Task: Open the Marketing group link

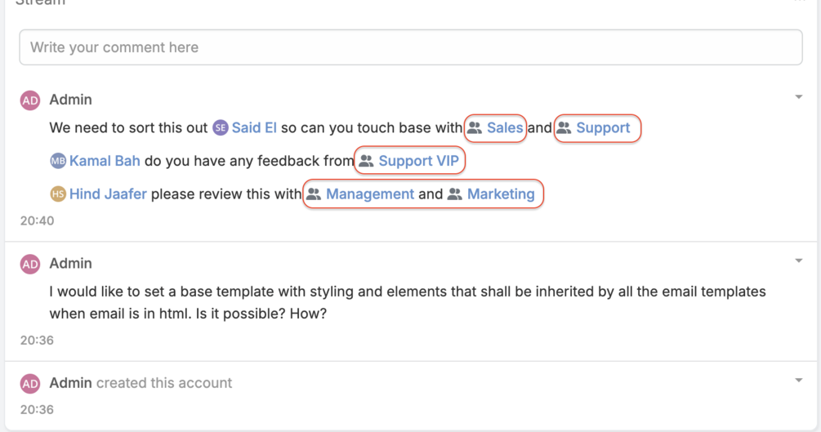Action: 501,194
